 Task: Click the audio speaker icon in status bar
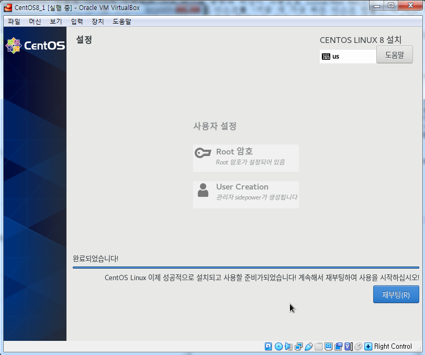pyautogui.click(x=289, y=346)
